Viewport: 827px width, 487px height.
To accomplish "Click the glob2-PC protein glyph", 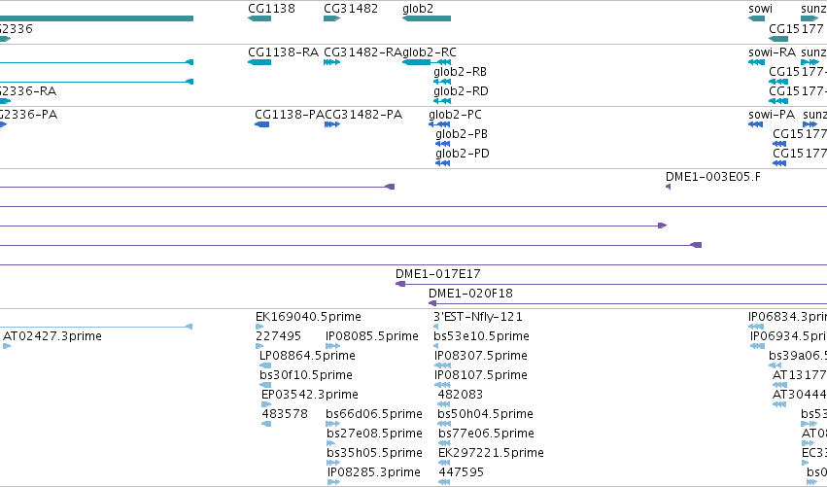I will click(x=439, y=124).
